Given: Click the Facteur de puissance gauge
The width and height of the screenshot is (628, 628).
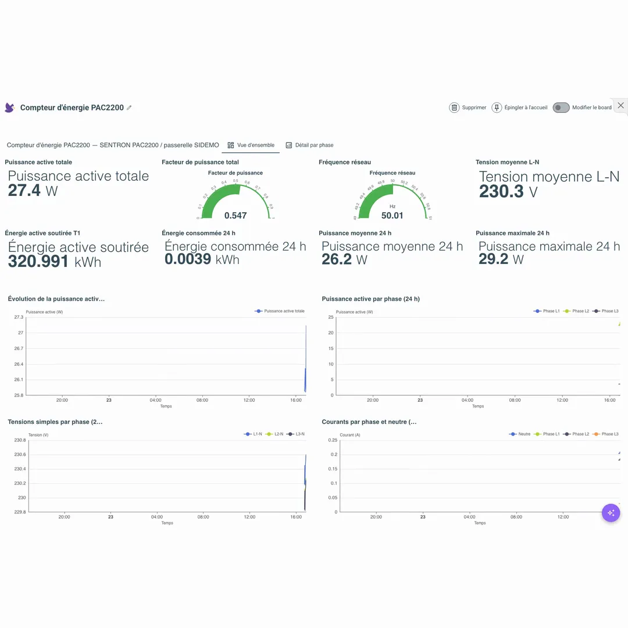Looking at the screenshot, I should (235, 199).
